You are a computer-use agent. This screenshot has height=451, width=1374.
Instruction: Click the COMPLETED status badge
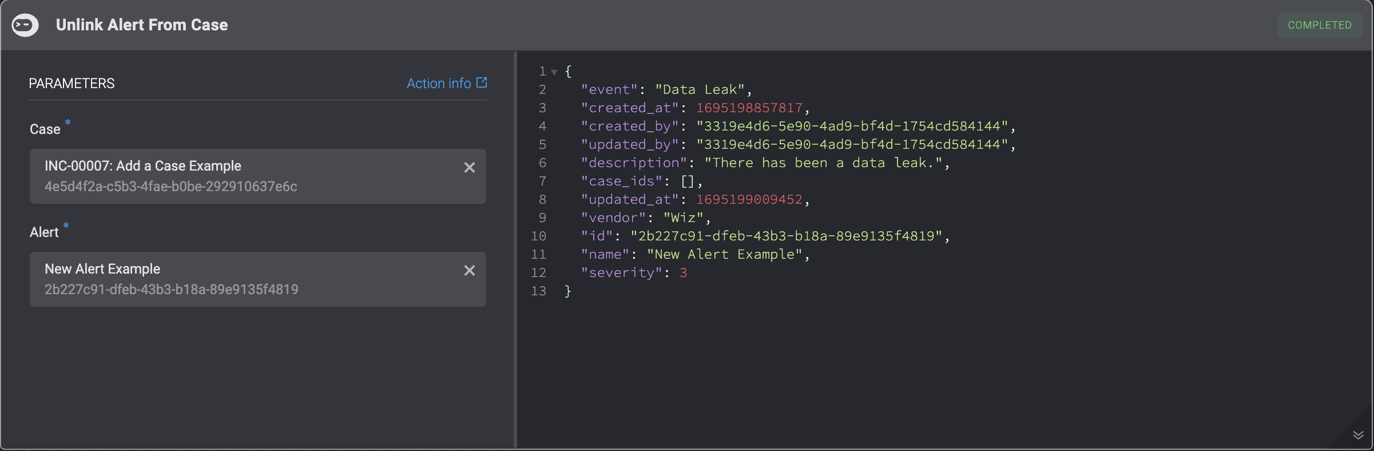(1320, 25)
